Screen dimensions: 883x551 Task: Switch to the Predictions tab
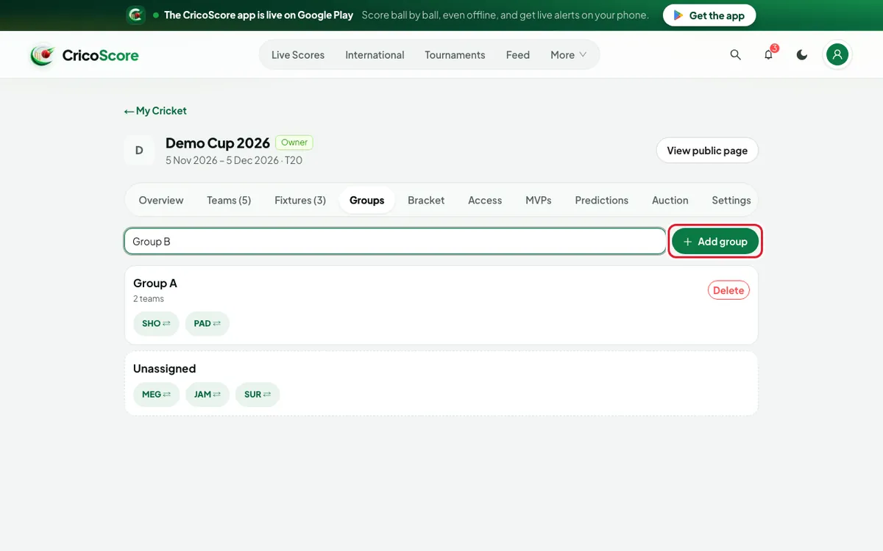tap(602, 200)
